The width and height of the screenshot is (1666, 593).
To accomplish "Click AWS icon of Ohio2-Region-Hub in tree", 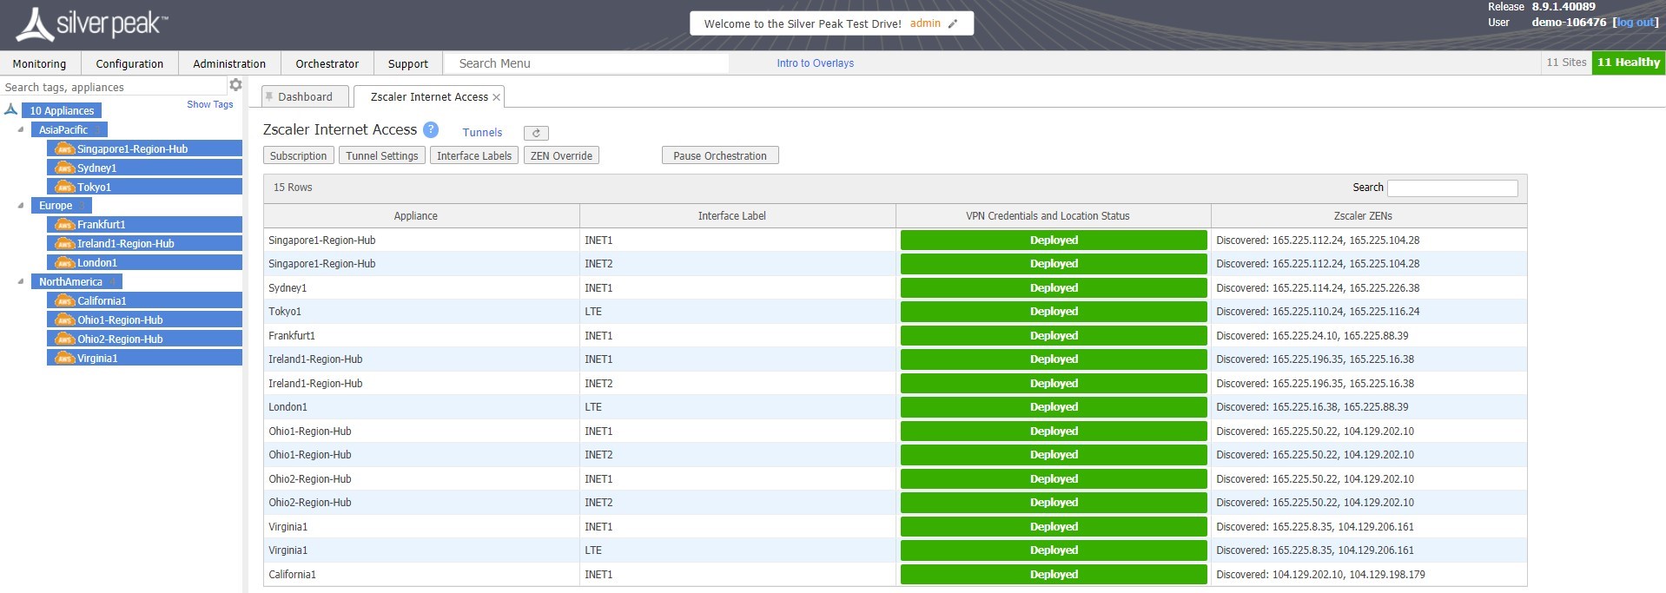I will (x=65, y=339).
